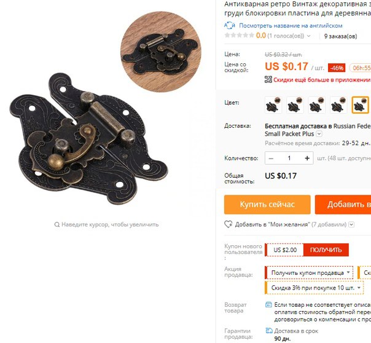The width and height of the screenshot is (371, 343).
Task: Click the heart wishlist icon
Action: coord(228,224)
